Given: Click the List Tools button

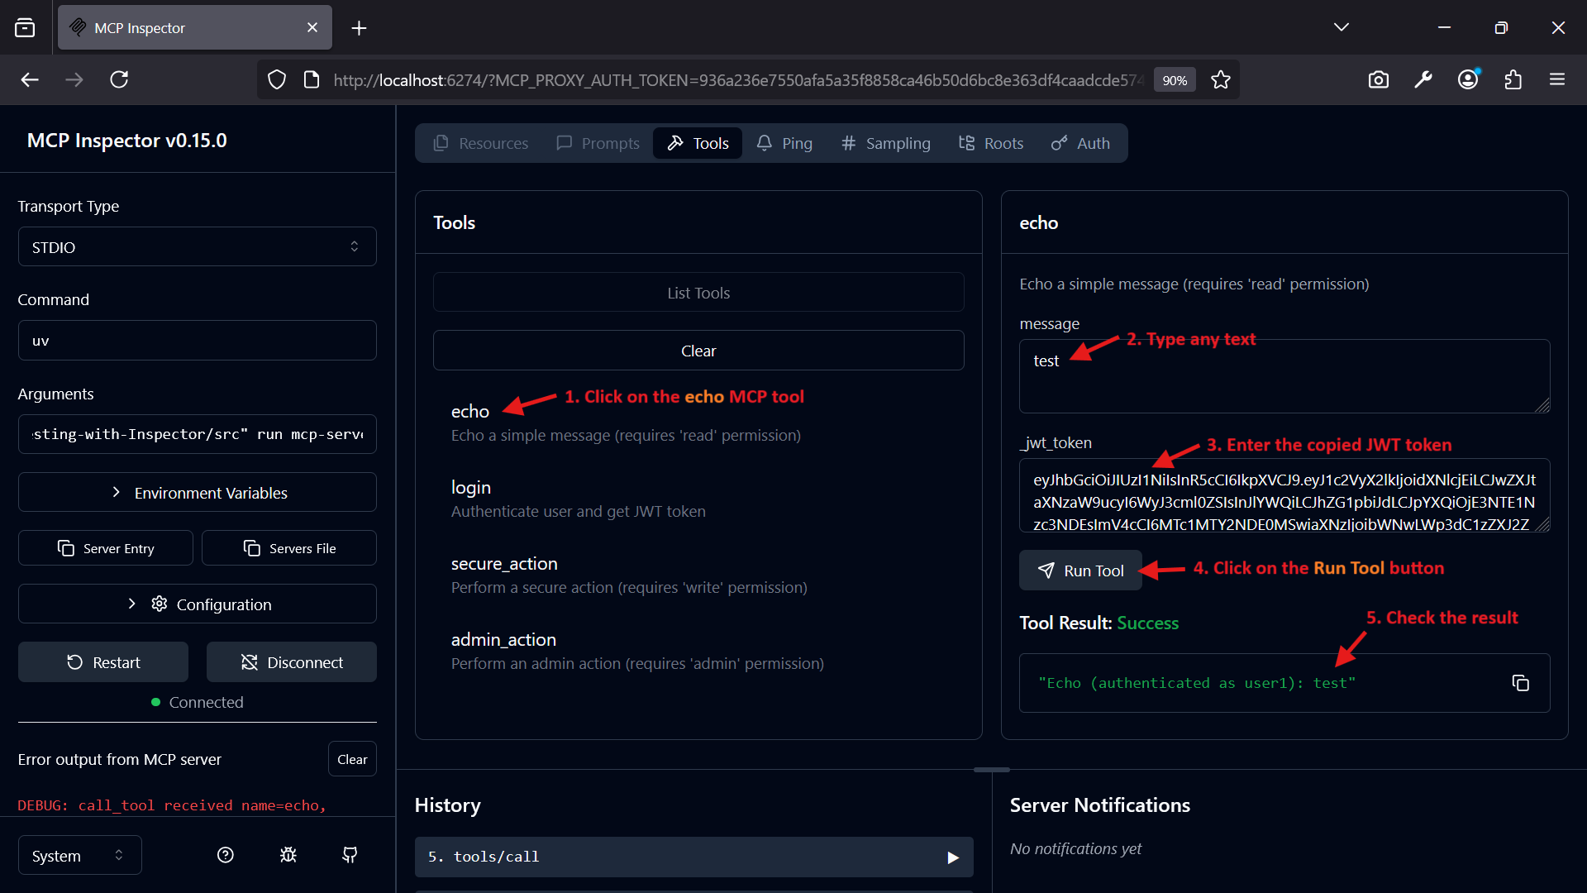Looking at the screenshot, I should coord(698,293).
